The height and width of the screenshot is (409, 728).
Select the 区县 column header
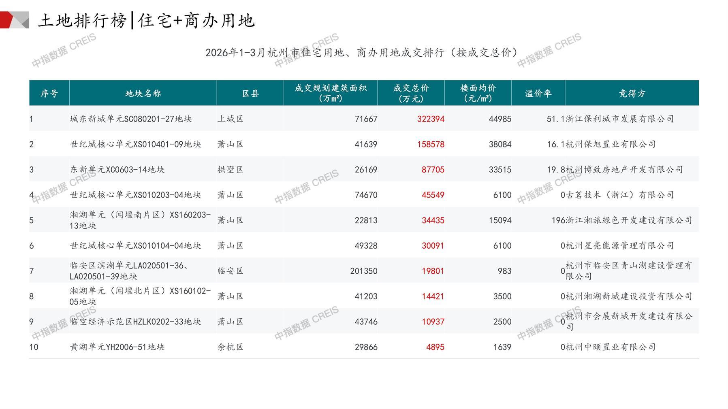click(250, 94)
